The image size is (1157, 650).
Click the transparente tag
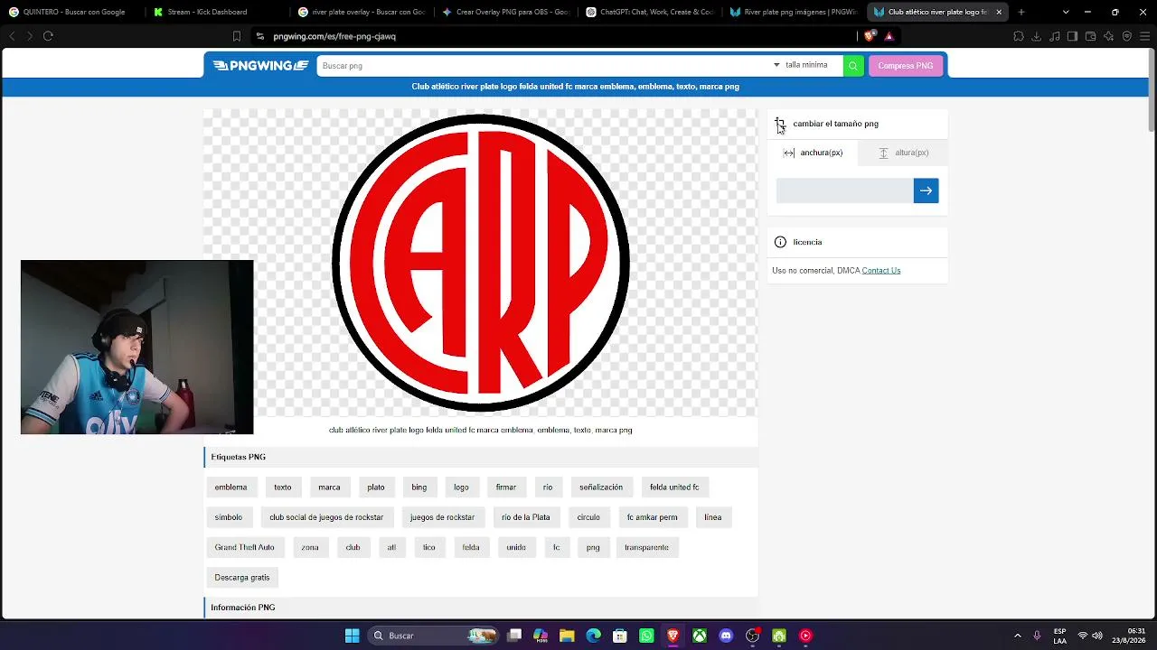coord(646,547)
